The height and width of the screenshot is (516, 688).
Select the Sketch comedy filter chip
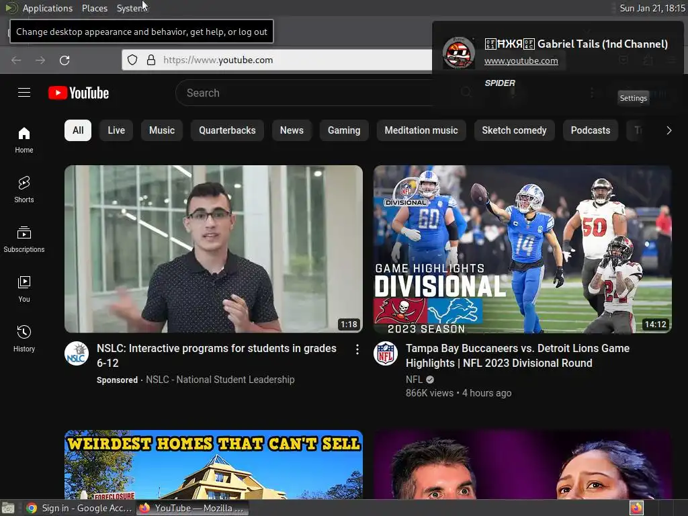click(x=514, y=130)
